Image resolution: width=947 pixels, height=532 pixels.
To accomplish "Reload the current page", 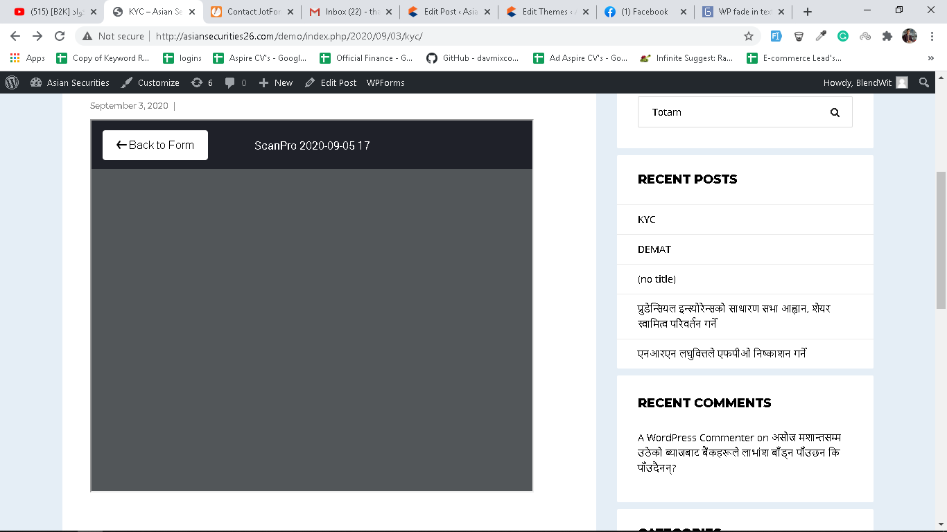I will pyautogui.click(x=60, y=36).
